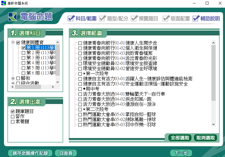This screenshot has height=157, width=225.
Task: Check 熱門運動大會串05-03羽中作樂—羽球 checkbox
Action: pyautogui.click(x=80, y=125)
